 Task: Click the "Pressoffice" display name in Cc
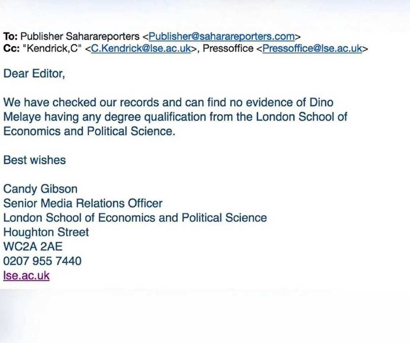228,48
